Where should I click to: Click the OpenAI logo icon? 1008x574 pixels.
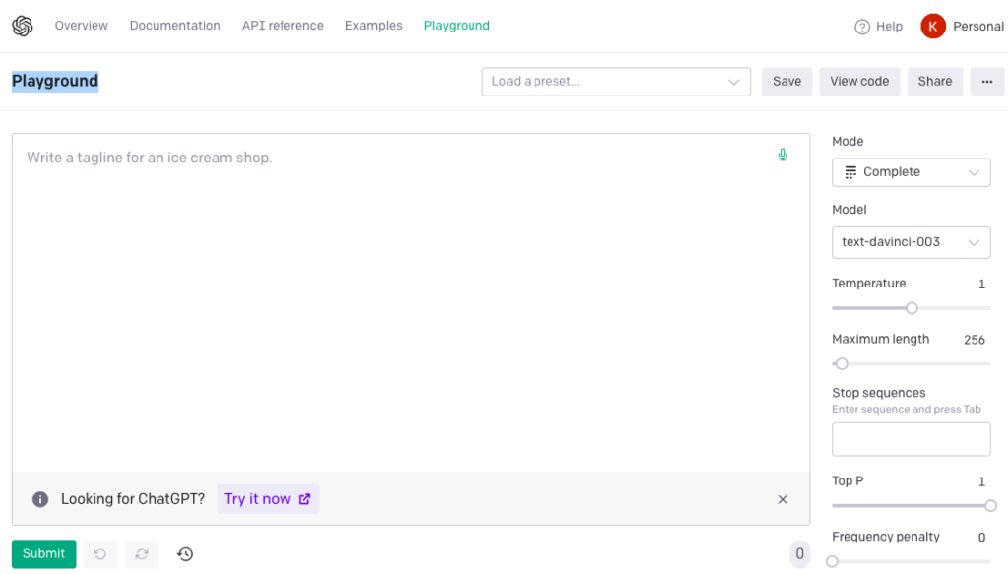pyautogui.click(x=23, y=27)
